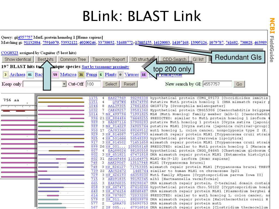Open accession AAK29067 link

117,163
